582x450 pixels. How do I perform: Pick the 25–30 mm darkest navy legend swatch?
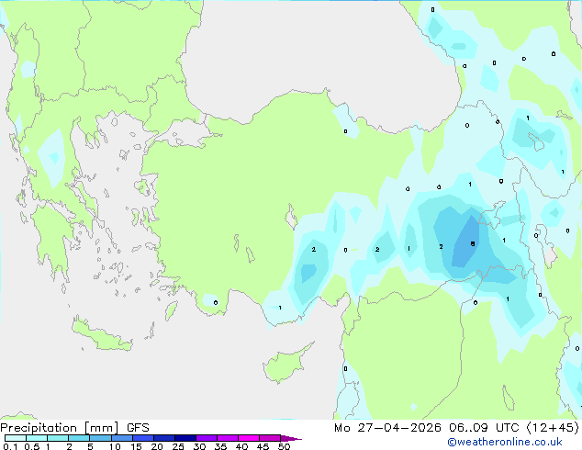[x=185, y=438]
